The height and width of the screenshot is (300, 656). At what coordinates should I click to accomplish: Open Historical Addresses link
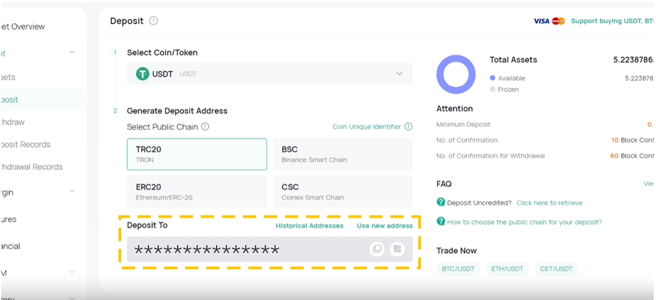coord(309,226)
